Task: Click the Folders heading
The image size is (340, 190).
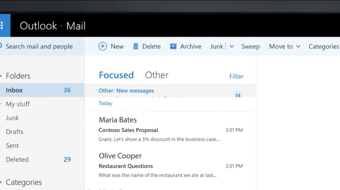Action: [18, 76]
